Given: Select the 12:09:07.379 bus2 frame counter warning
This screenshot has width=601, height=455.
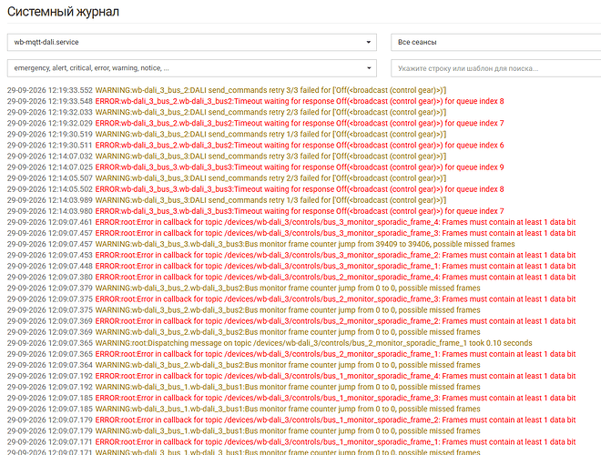Looking at the screenshot, I should click(x=243, y=288).
